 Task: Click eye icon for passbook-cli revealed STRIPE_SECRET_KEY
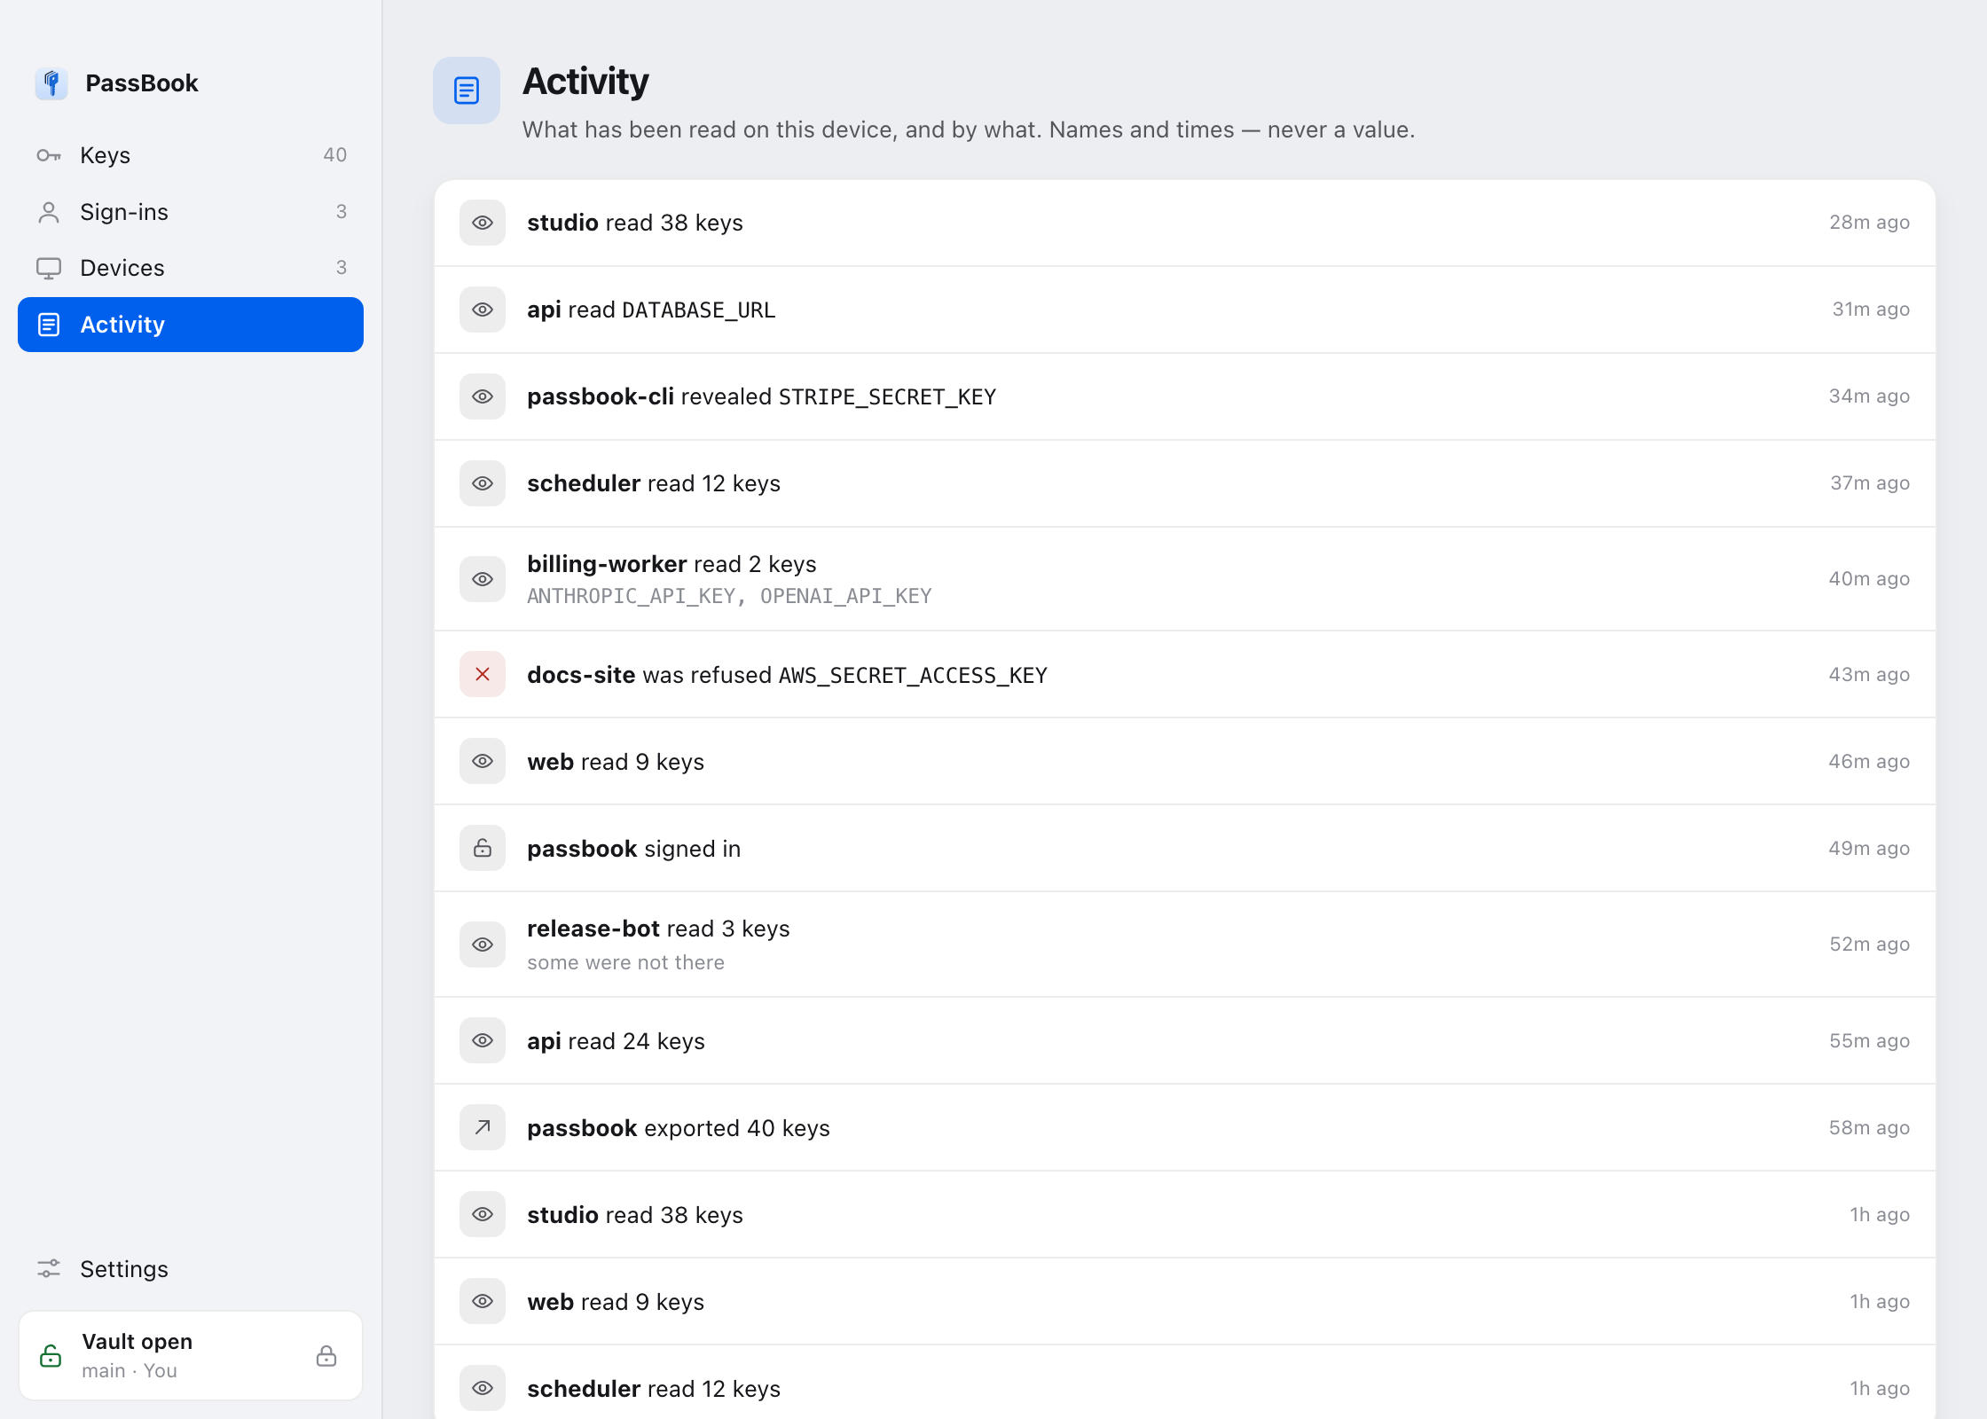[483, 396]
